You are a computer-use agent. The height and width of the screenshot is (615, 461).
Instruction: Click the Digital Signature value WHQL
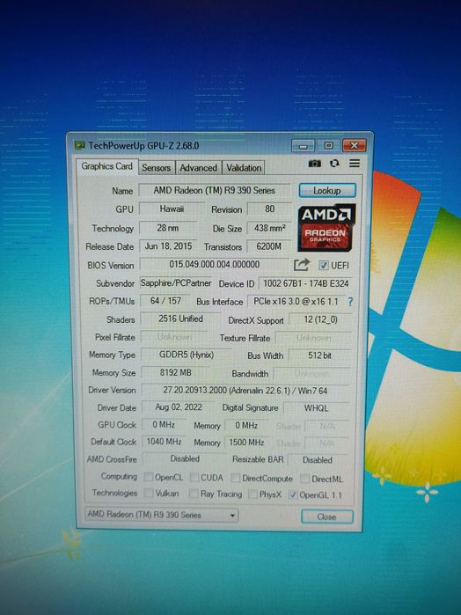point(316,408)
